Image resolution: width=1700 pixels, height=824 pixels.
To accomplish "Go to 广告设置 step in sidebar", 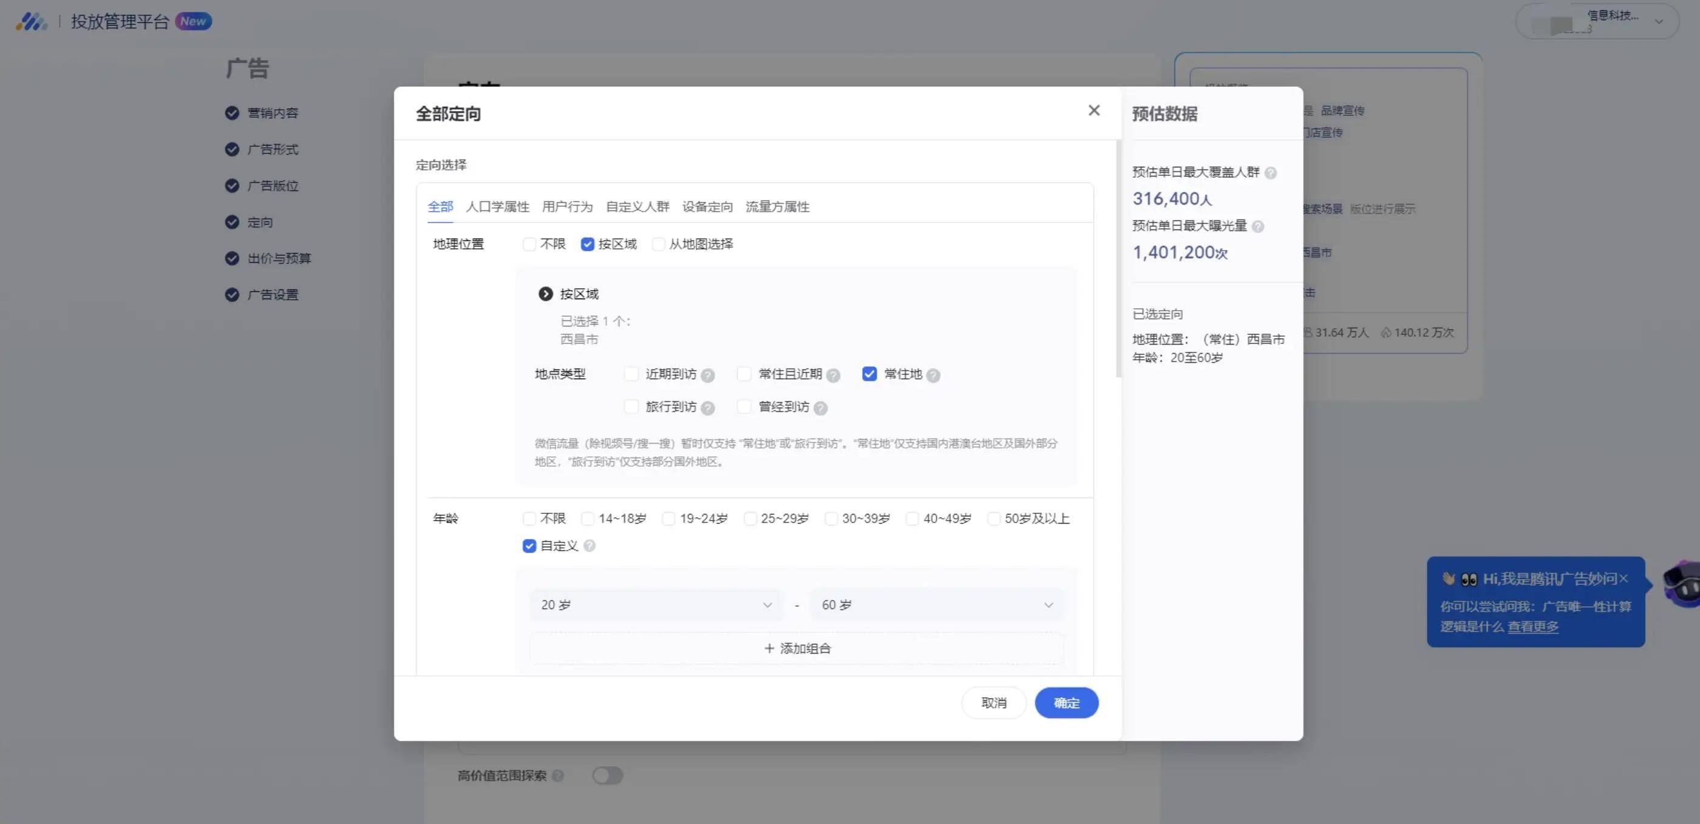I will point(273,294).
